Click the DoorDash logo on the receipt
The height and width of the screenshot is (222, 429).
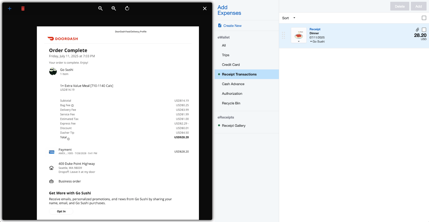(63, 39)
